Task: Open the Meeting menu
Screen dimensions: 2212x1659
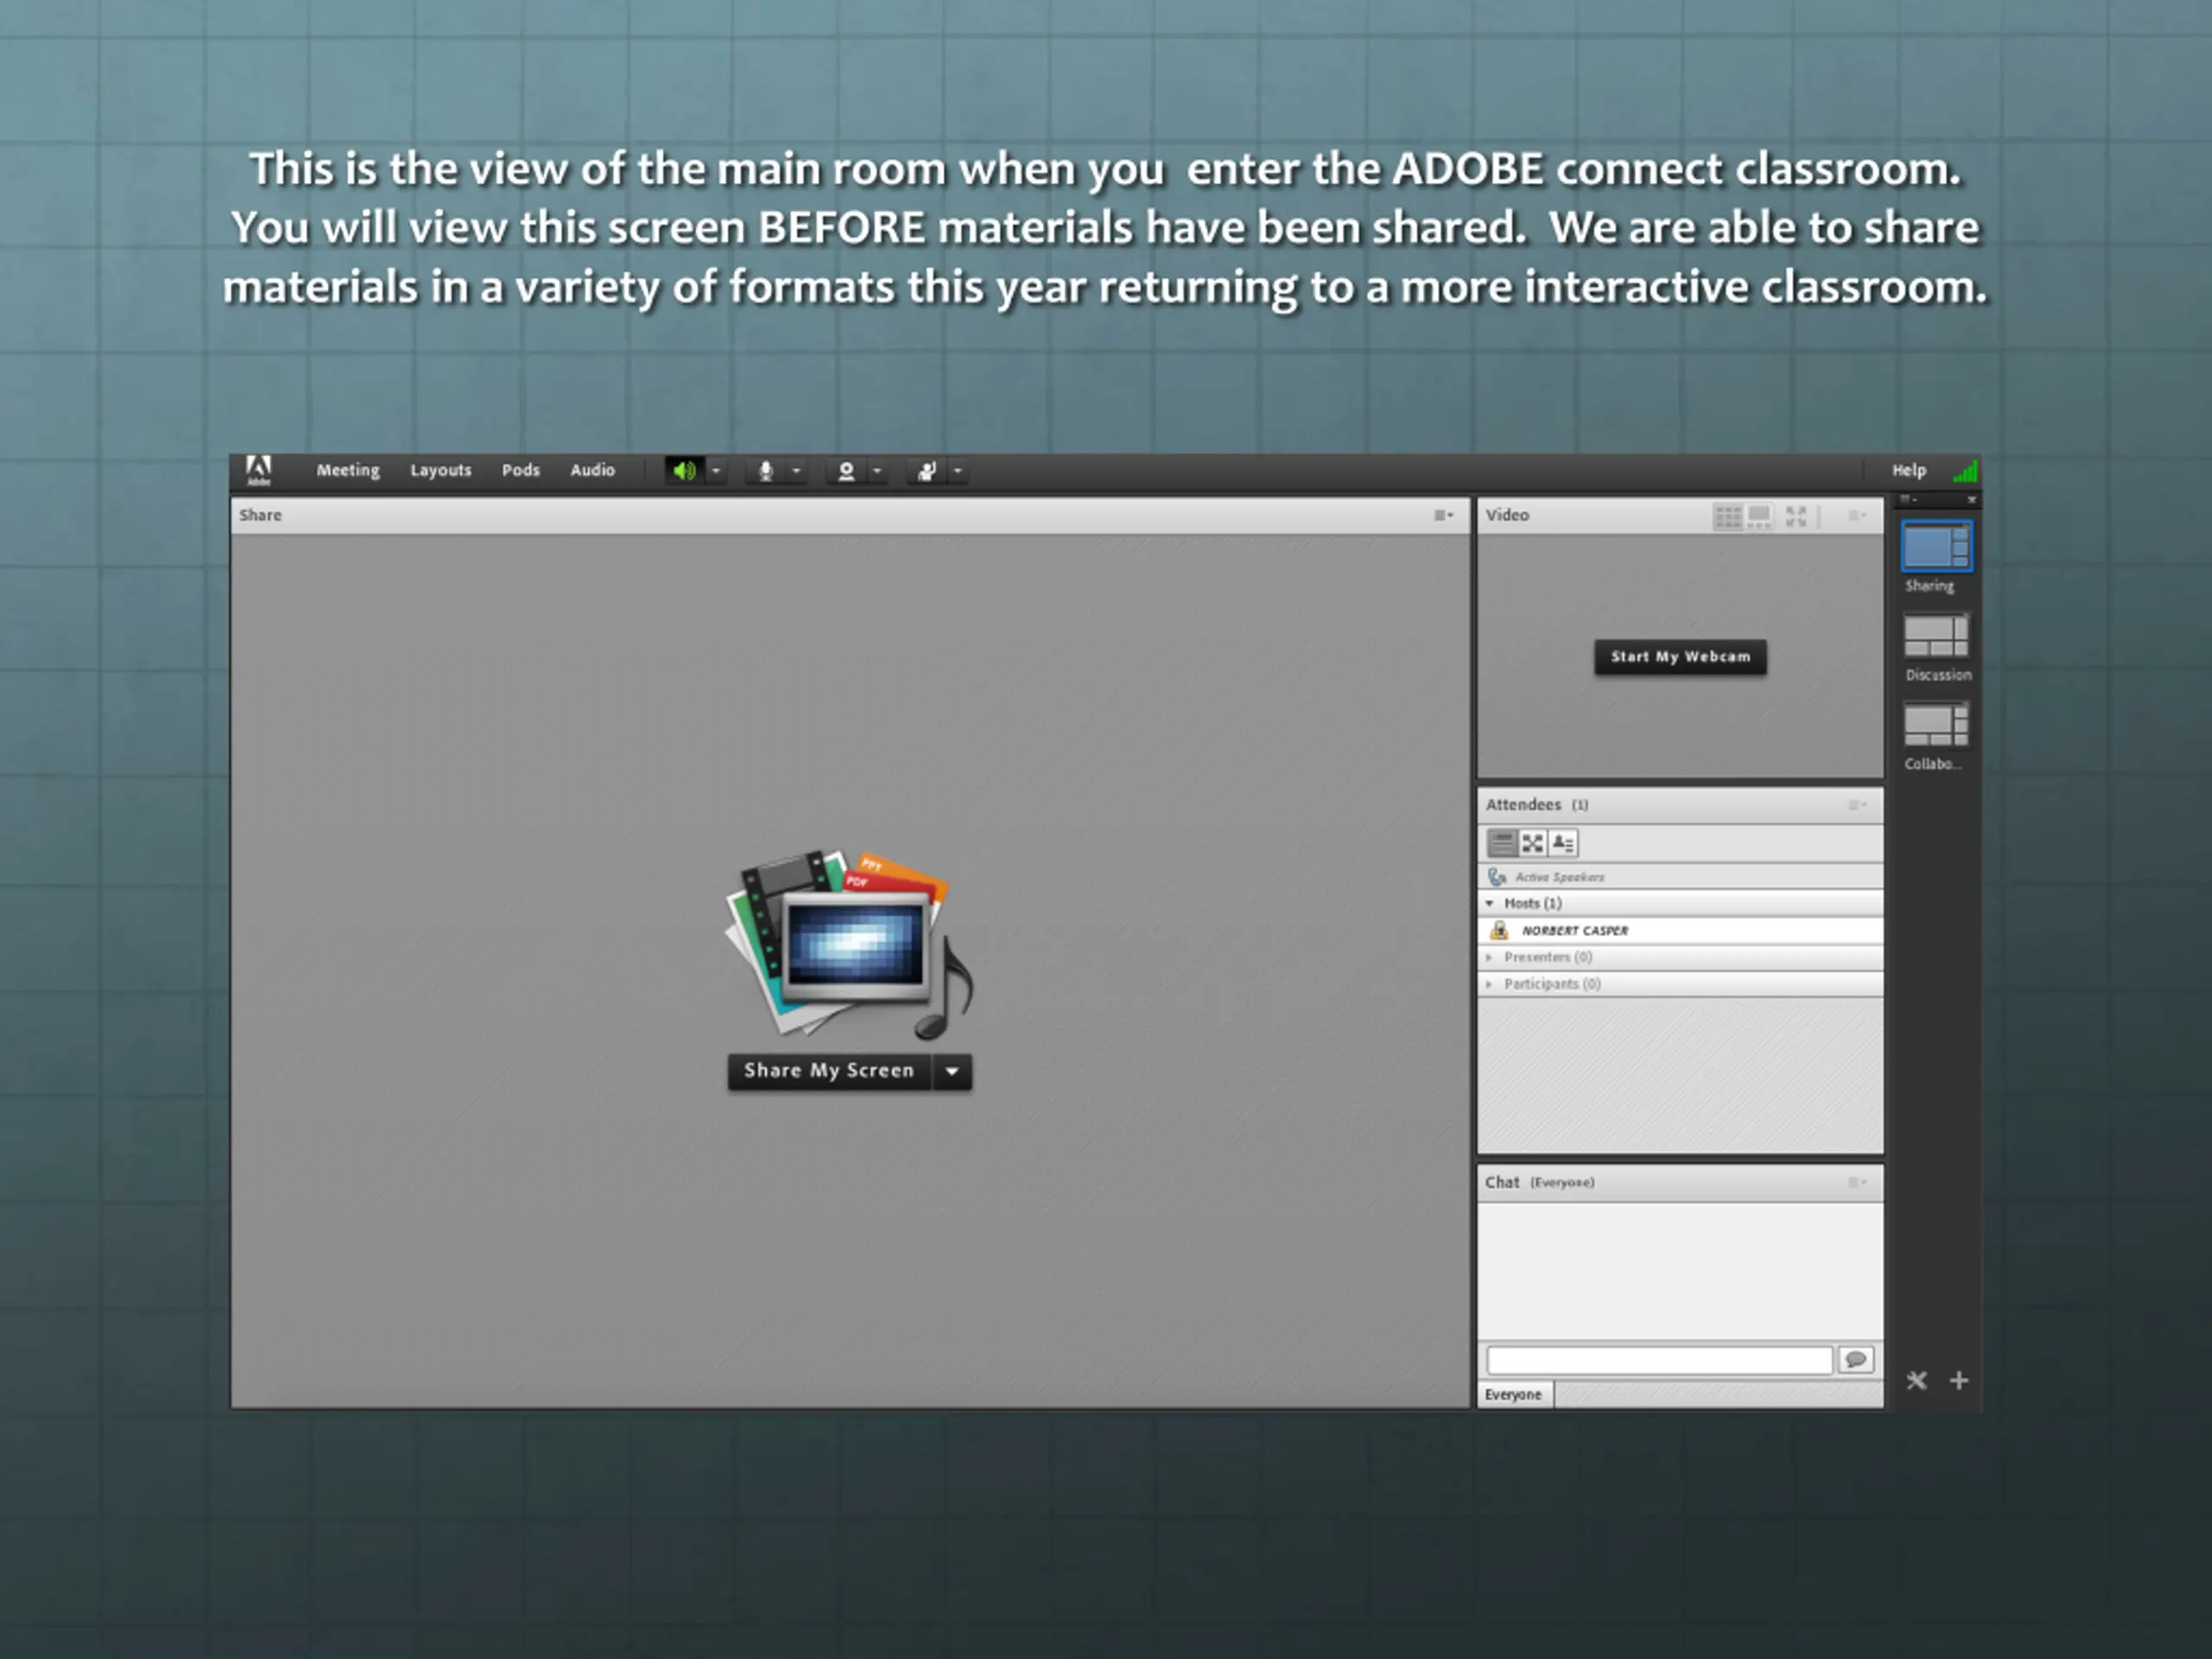Action: [x=348, y=470]
